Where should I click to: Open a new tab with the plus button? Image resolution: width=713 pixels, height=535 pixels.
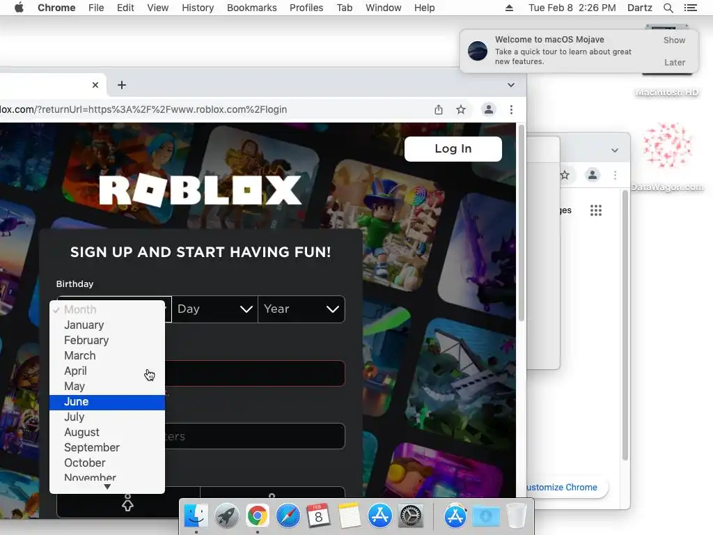click(x=122, y=85)
